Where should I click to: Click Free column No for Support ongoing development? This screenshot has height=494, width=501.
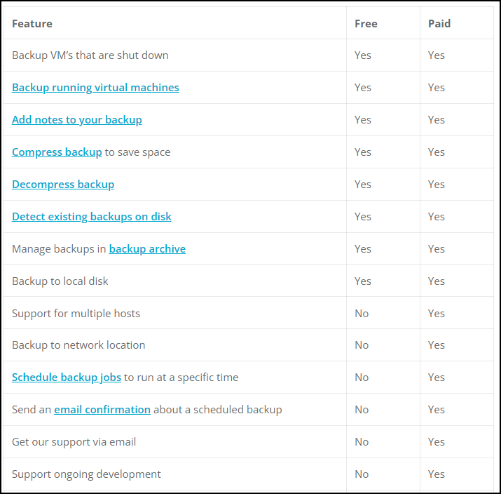(362, 474)
